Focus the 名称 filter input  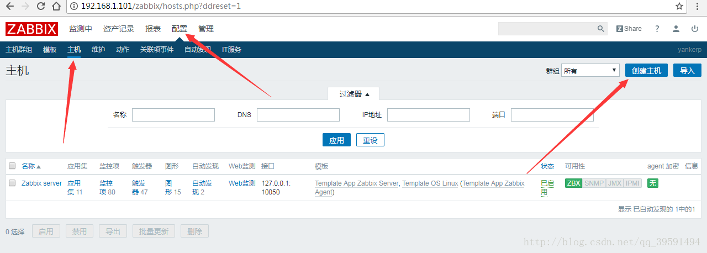point(173,114)
